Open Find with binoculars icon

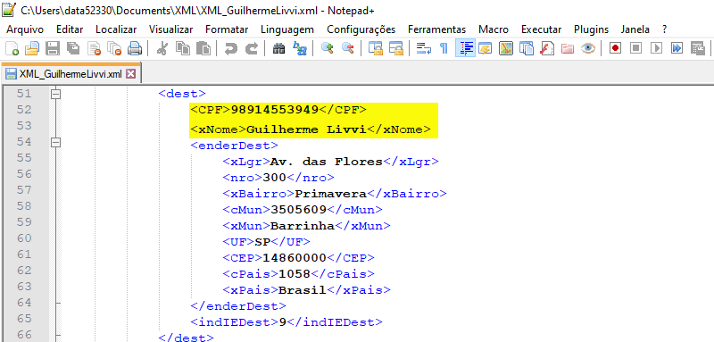pos(278,48)
